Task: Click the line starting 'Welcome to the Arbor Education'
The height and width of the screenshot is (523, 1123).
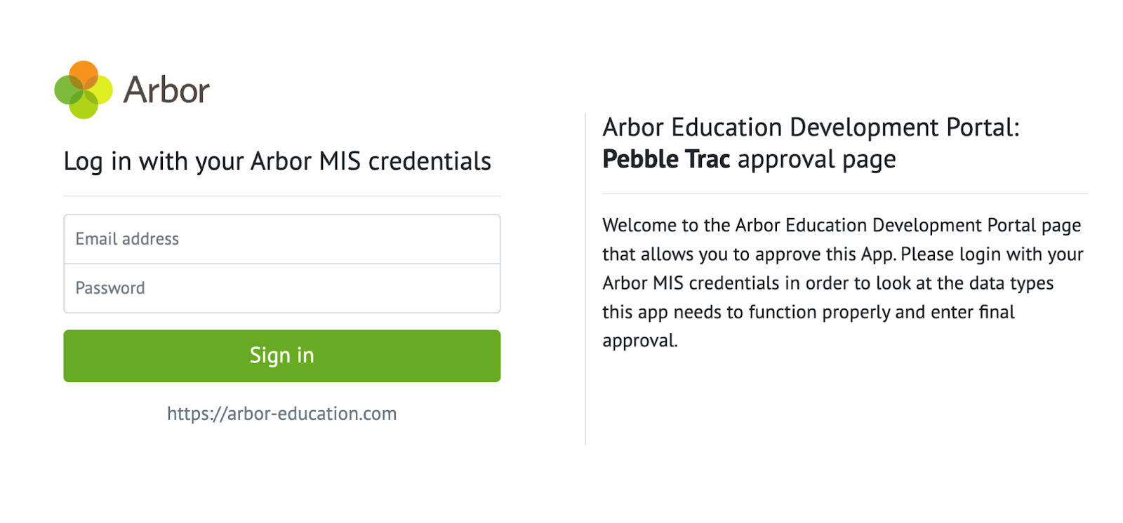Action: click(841, 225)
